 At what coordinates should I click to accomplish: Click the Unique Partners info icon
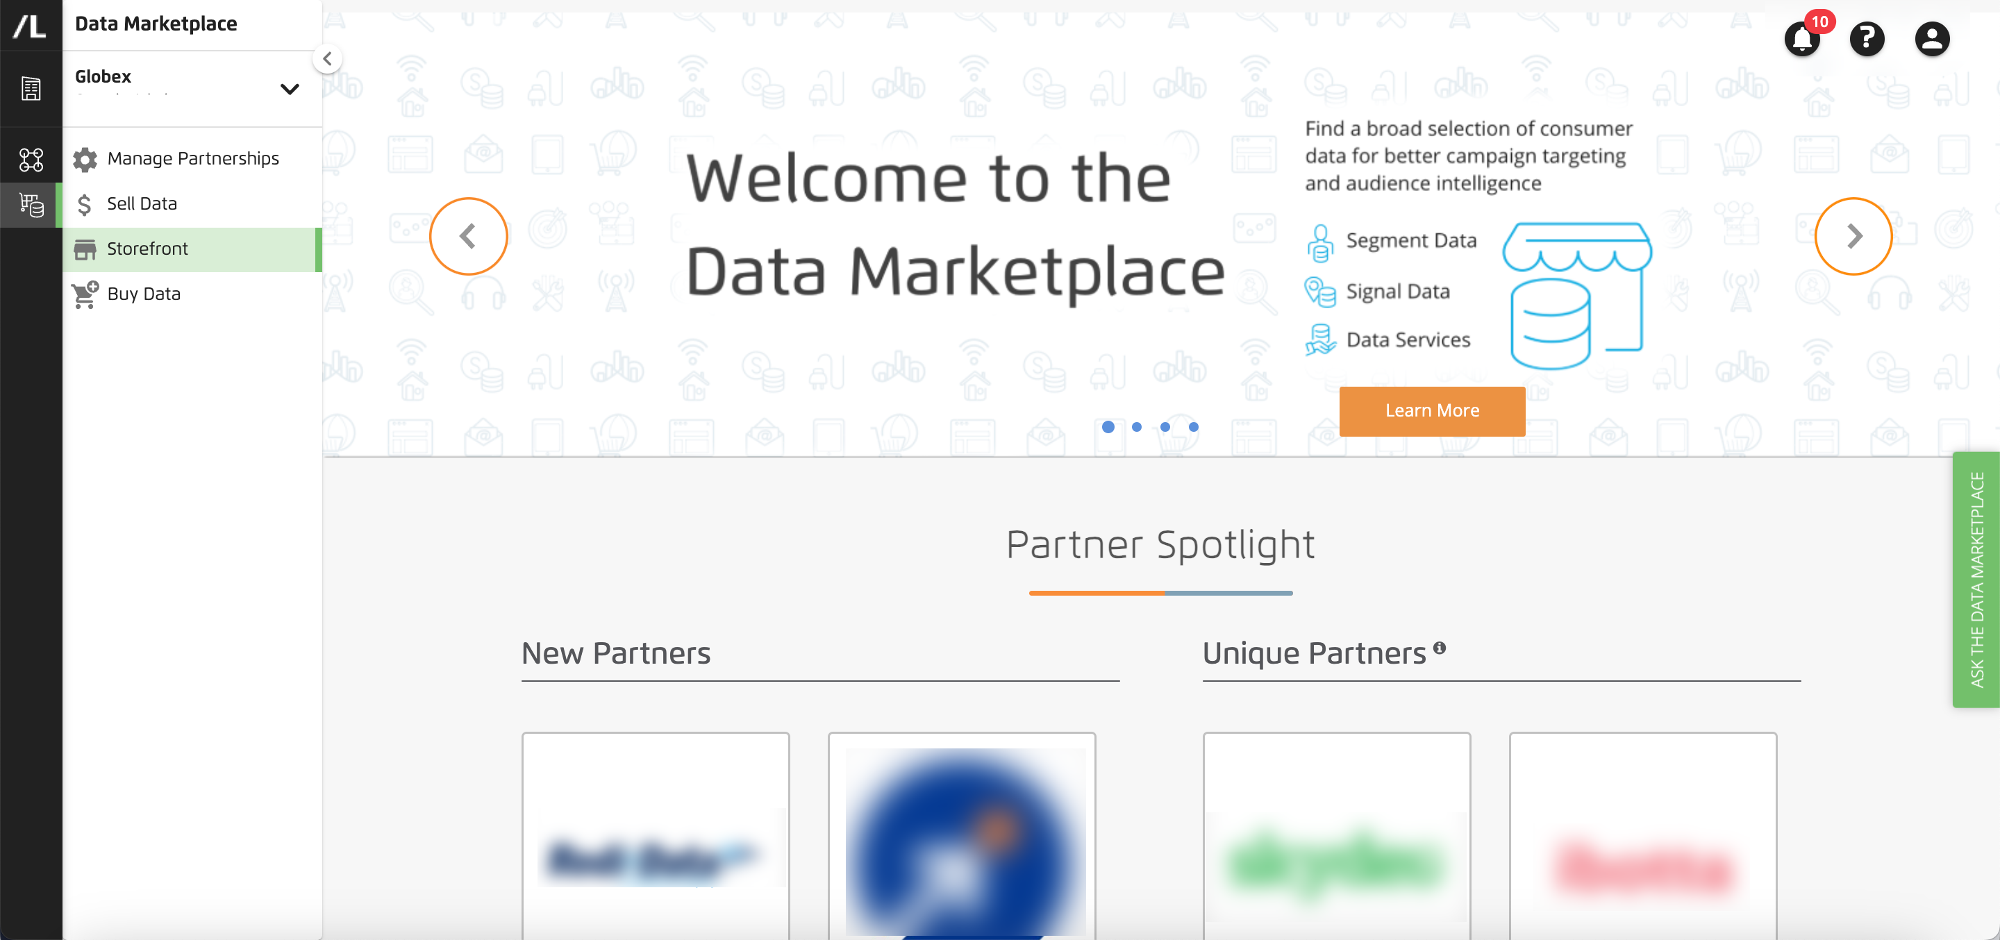1440,647
